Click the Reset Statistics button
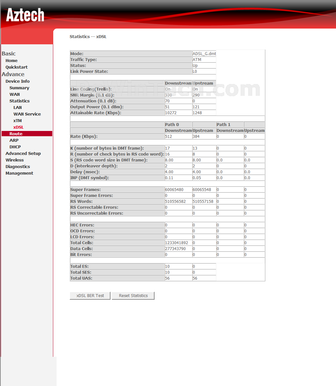Viewport: 336px width, 386px height. tap(133, 296)
